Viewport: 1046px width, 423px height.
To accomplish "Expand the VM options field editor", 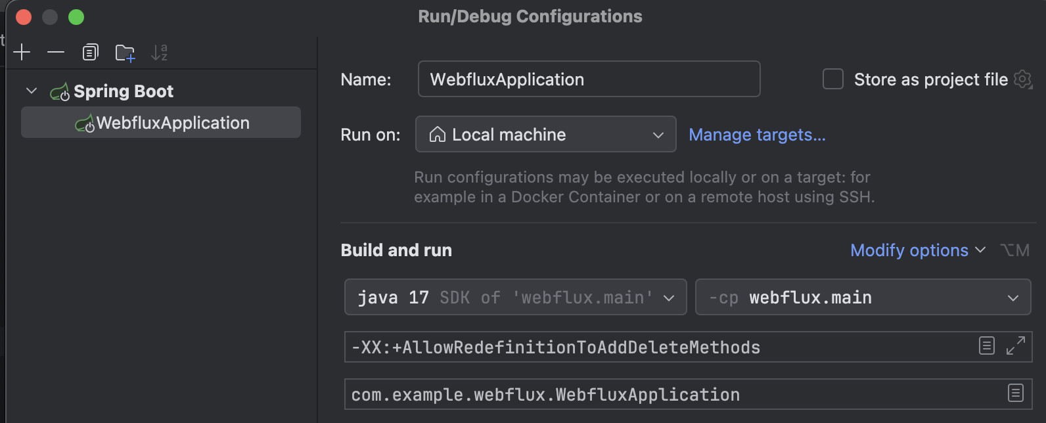I will coord(1016,345).
